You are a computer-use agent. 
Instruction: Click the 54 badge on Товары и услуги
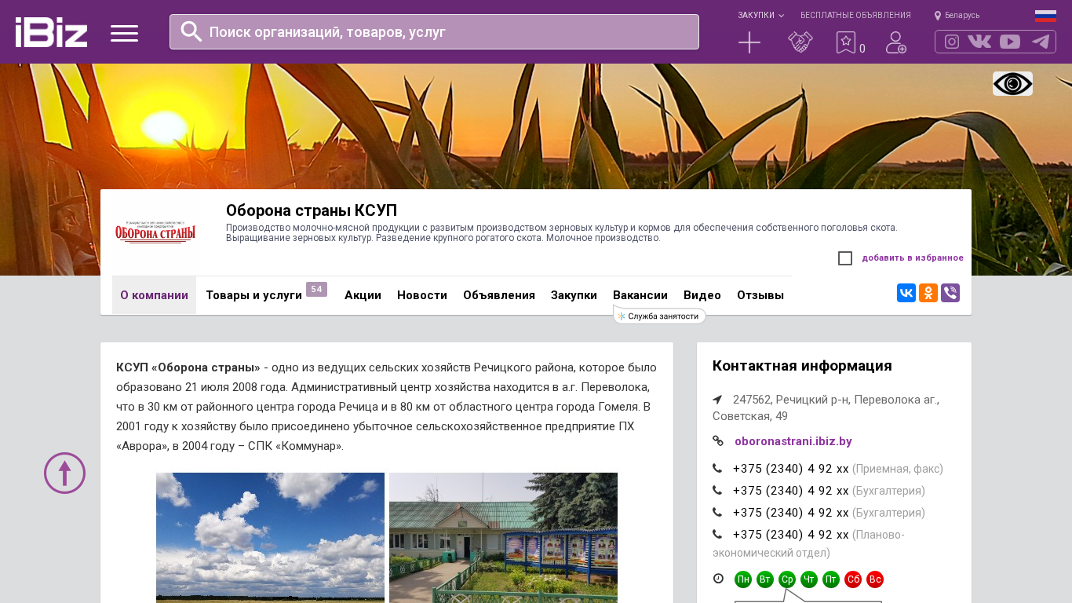pos(316,289)
